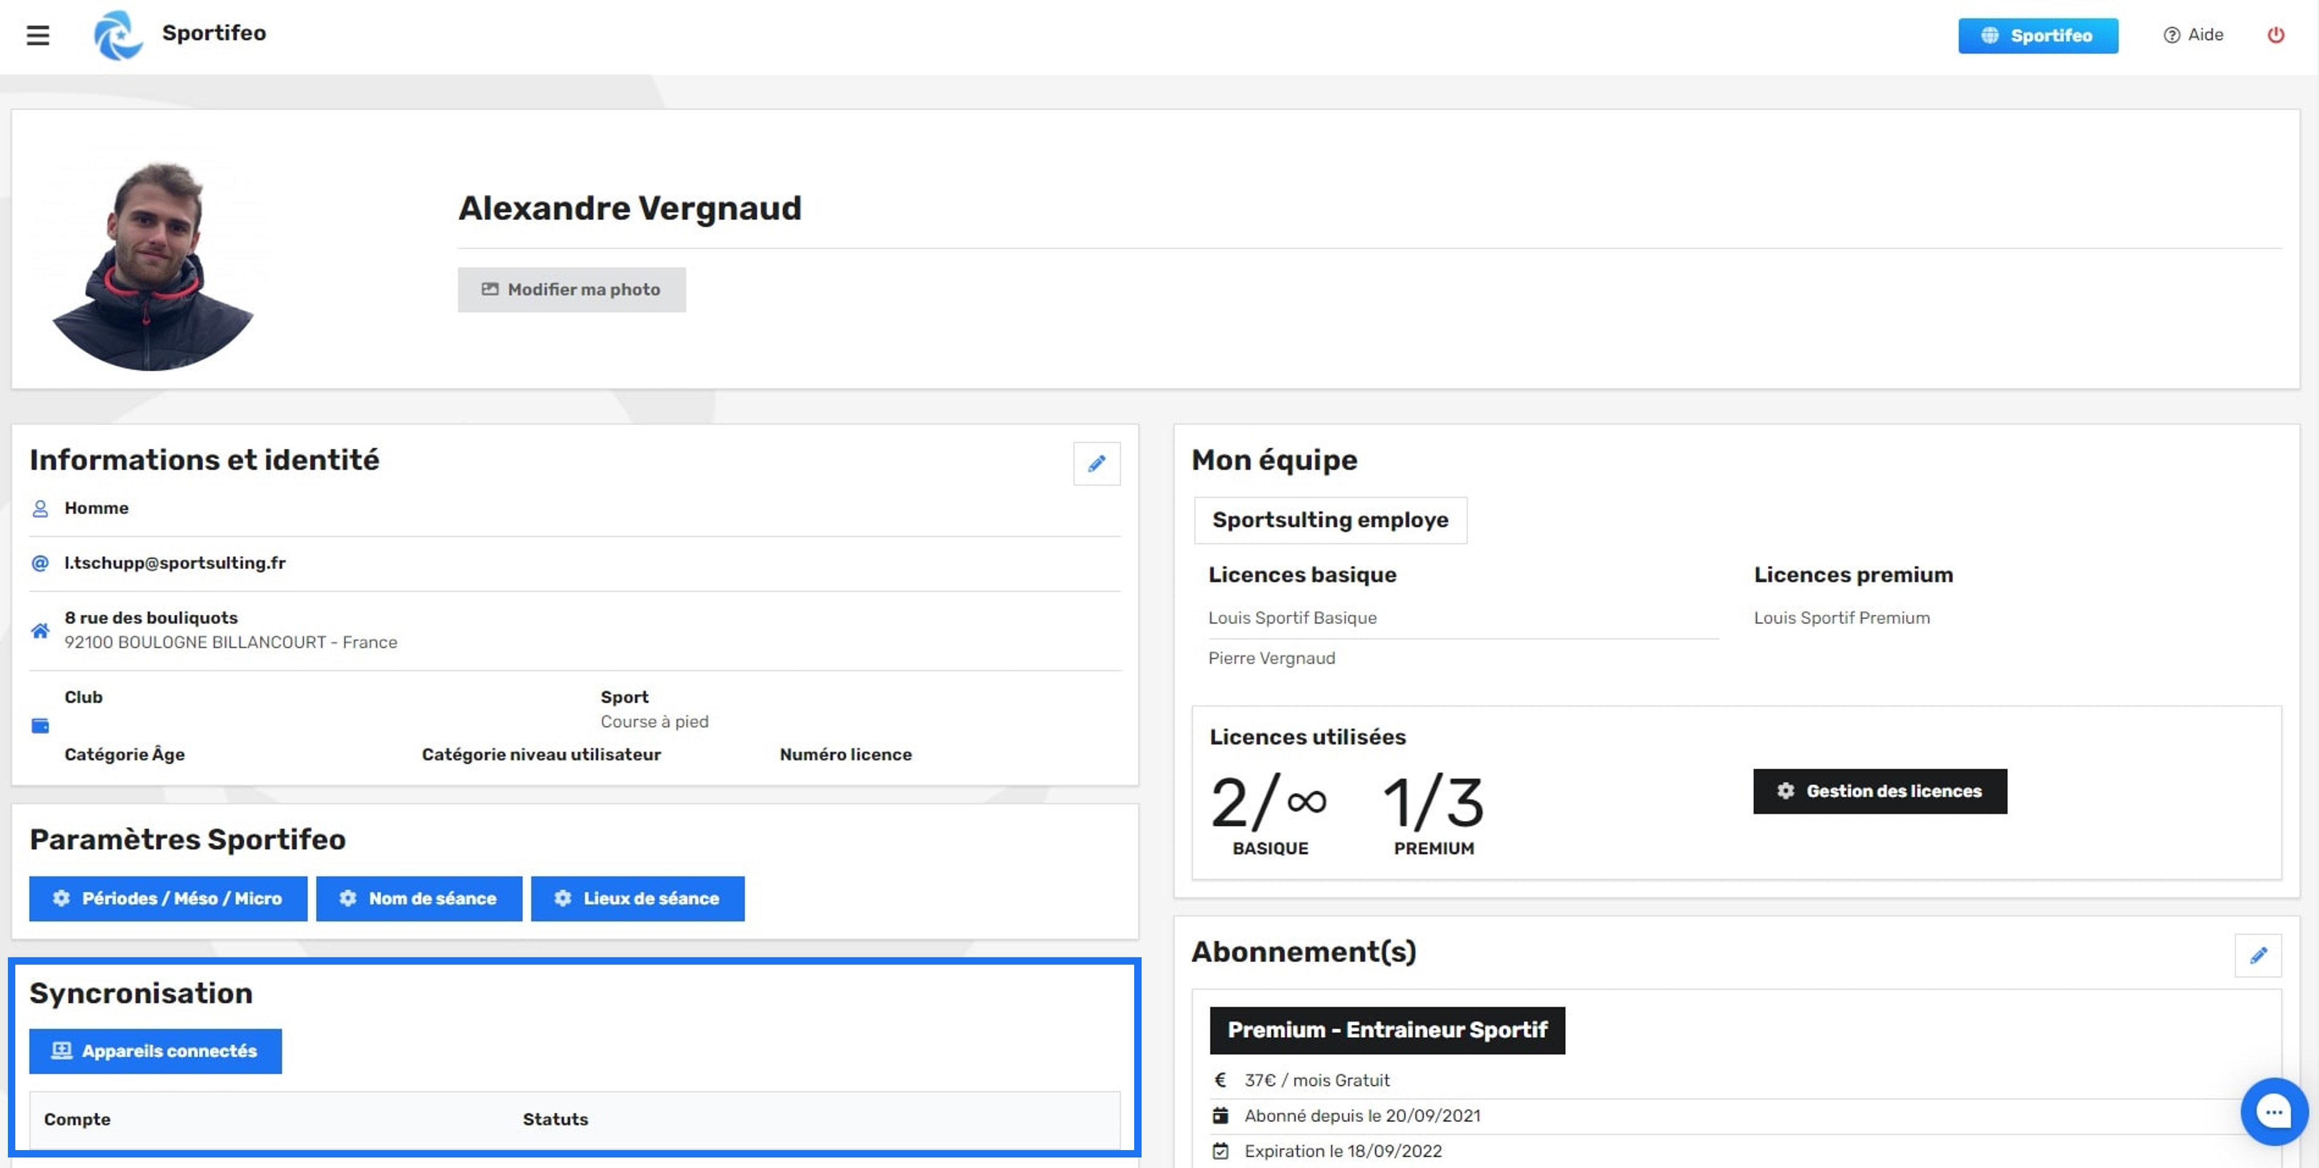The image size is (2319, 1168).
Task: Click the email at-sign icon
Action: (41, 563)
